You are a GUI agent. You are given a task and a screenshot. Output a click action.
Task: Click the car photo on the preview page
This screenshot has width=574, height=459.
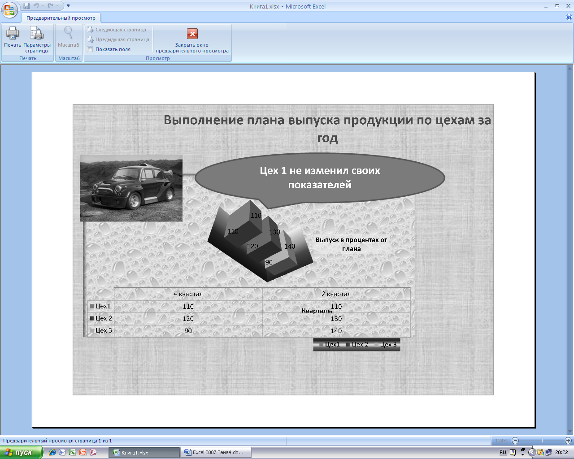(x=131, y=188)
